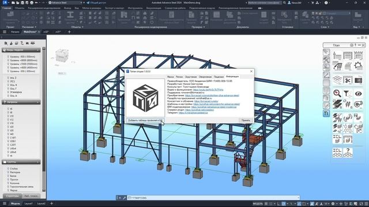Select the mesh grid layers tool in Titan palette
Screen dimensions: 369x207
click(x=337, y=80)
